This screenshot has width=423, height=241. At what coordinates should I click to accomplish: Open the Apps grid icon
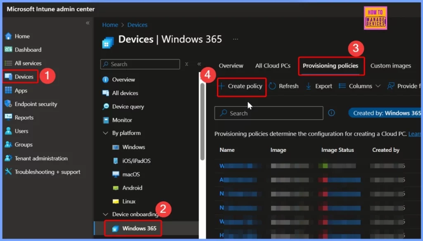tap(8, 90)
